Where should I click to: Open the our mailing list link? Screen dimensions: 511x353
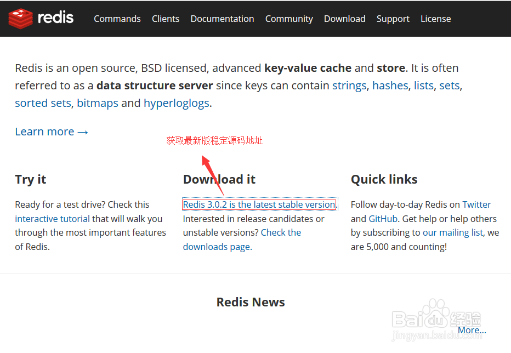(x=453, y=233)
